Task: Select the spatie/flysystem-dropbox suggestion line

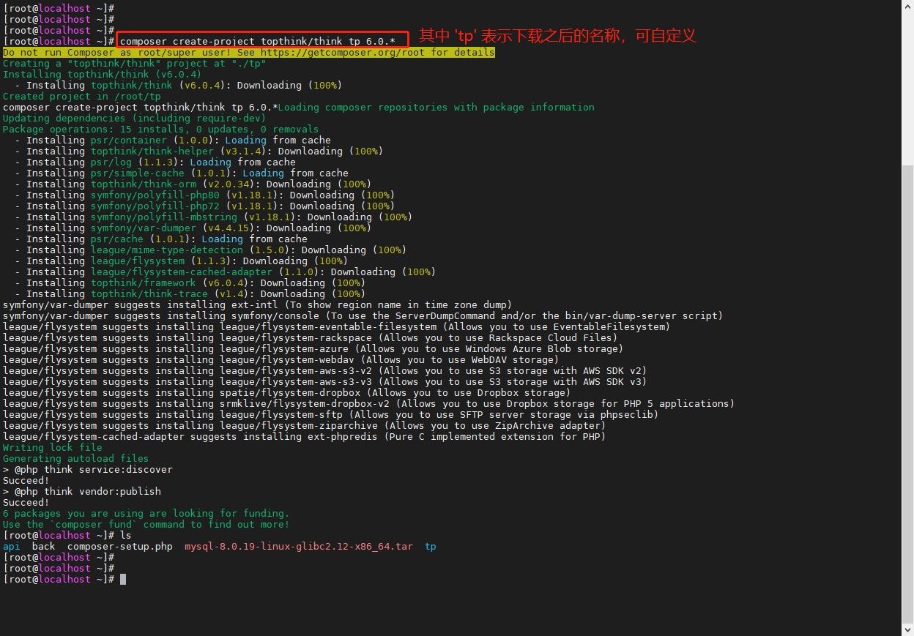Action: click(x=287, y=393)
